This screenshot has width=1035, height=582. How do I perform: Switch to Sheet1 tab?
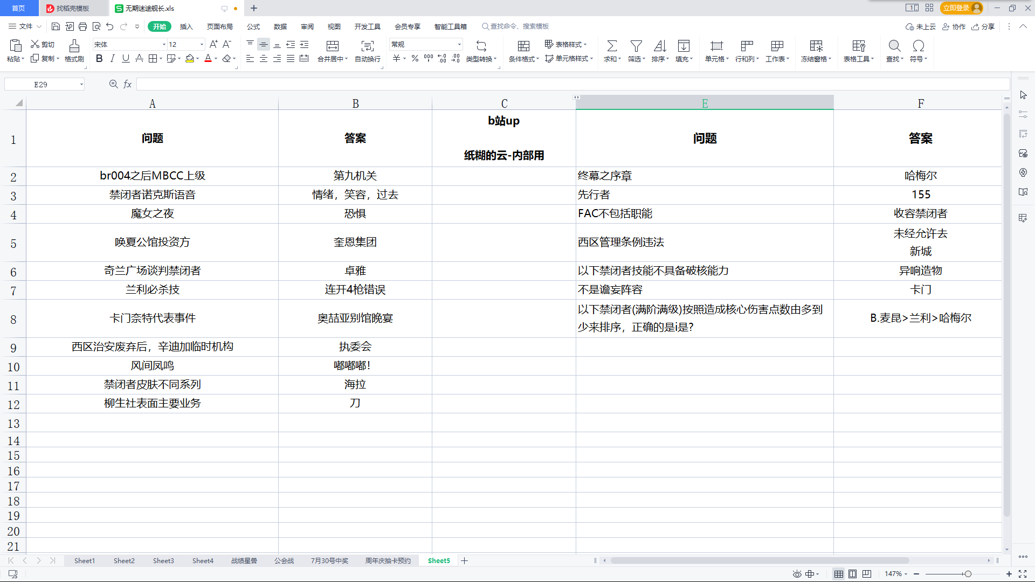click(x=85, y=560)
